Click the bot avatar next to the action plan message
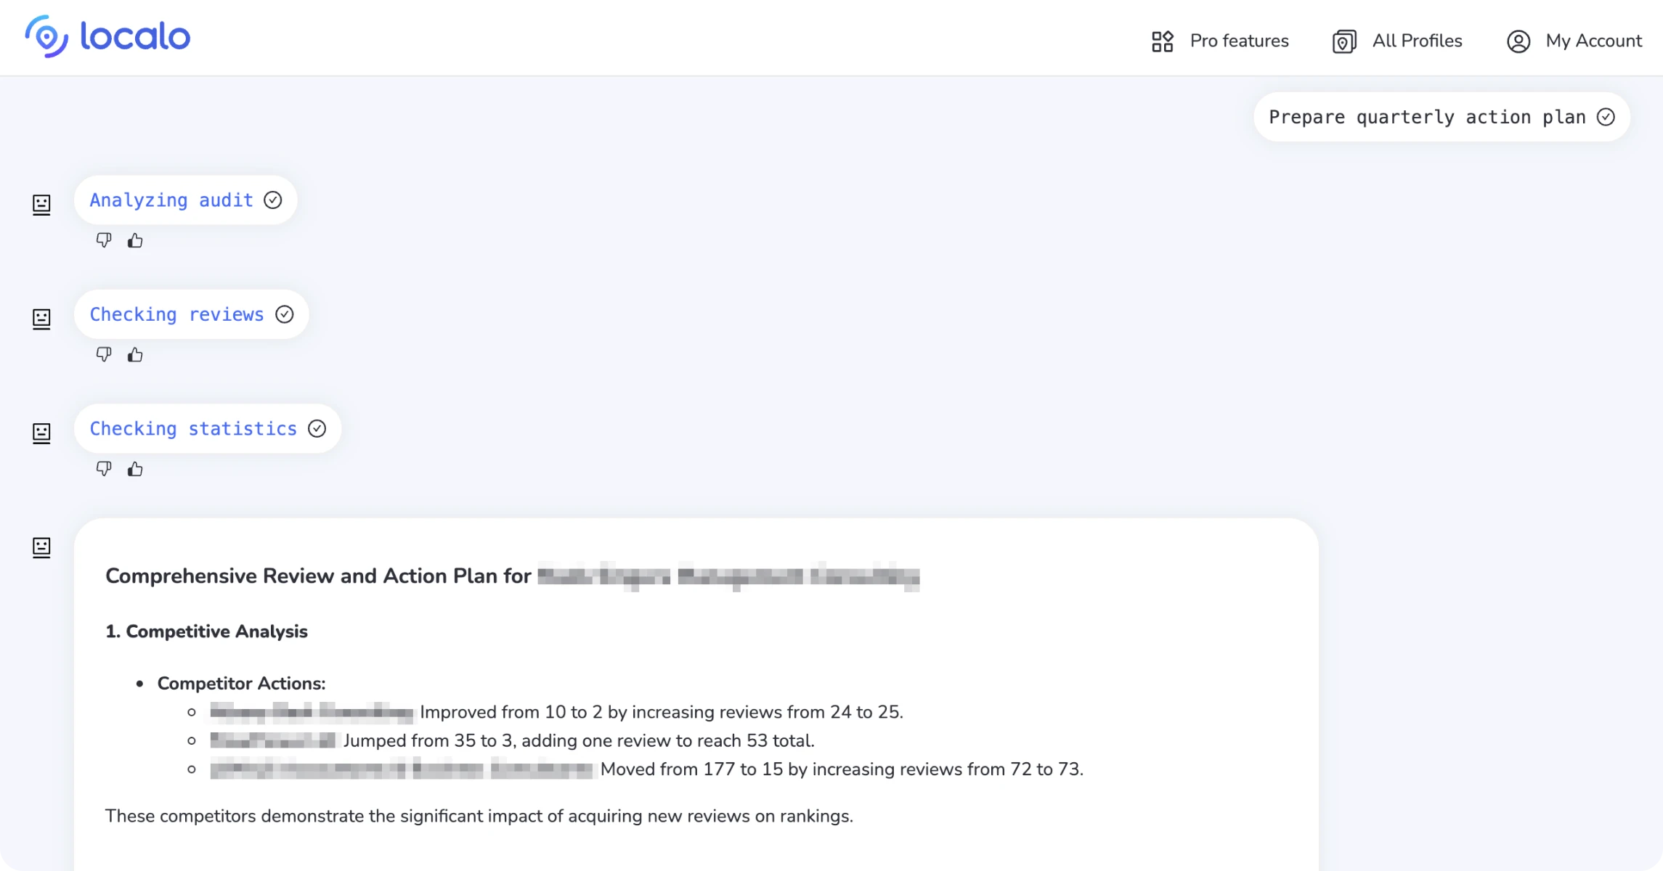Image resolution: width=1663 pixels, height=871 pixels. (41, 548)
